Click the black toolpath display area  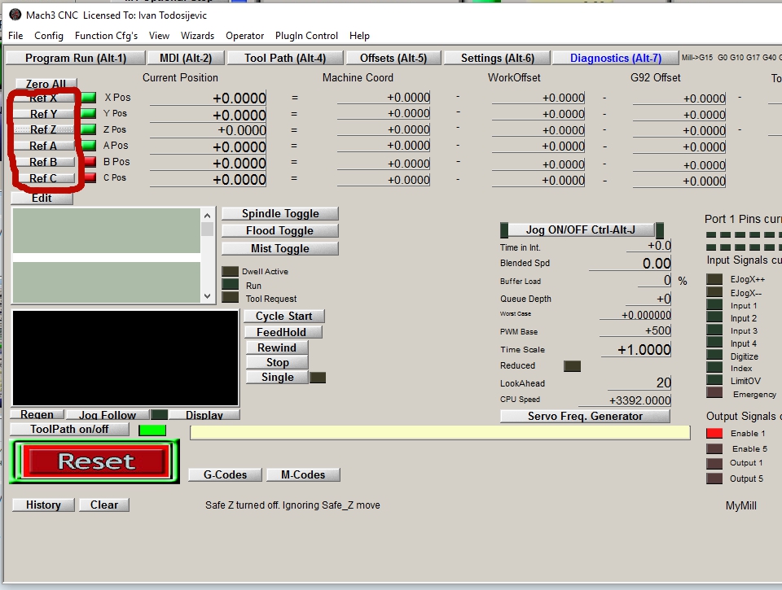pyautogui.click(x=125, y=358)
